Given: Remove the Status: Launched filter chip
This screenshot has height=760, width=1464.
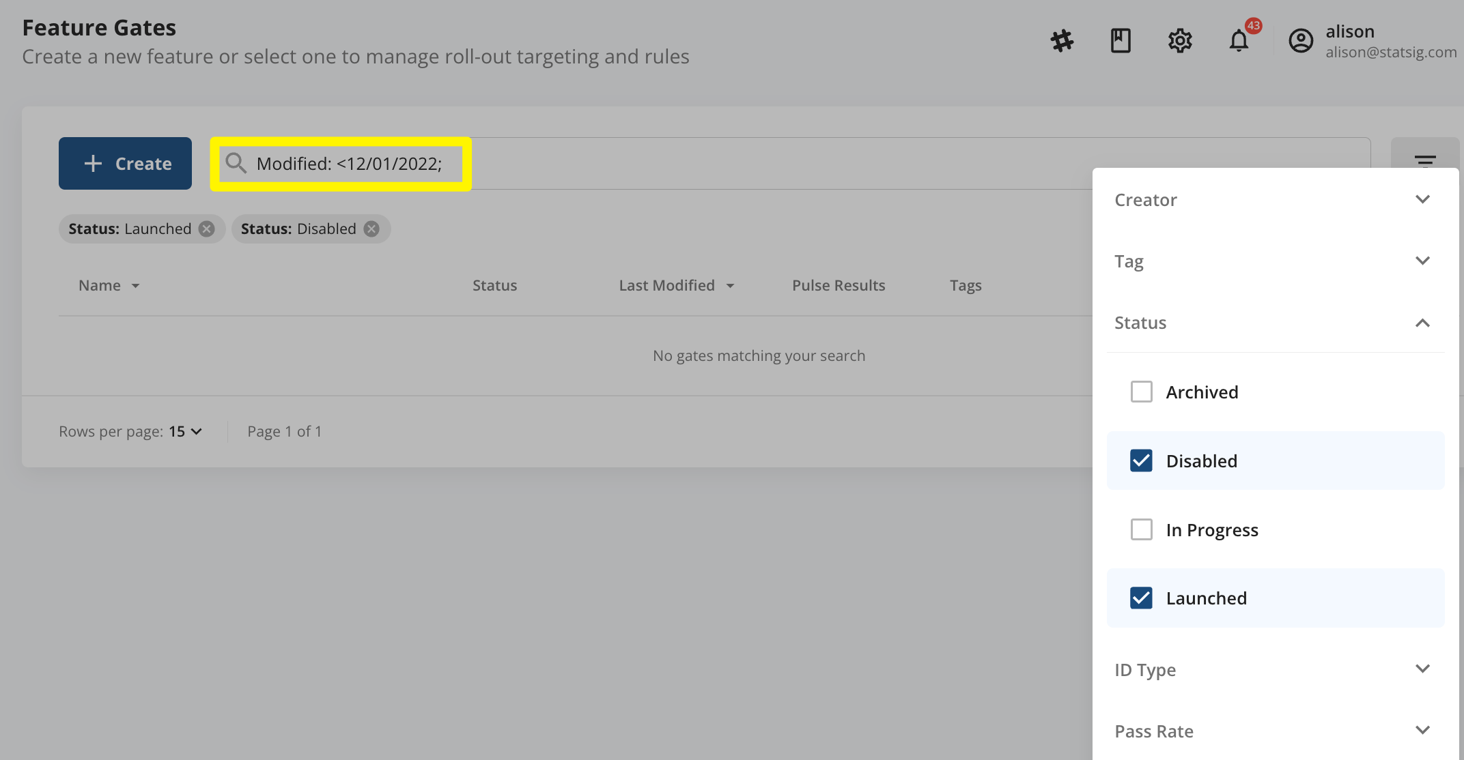Looking at the screenshot, I should pyautogui.click(x=207, y=229).
